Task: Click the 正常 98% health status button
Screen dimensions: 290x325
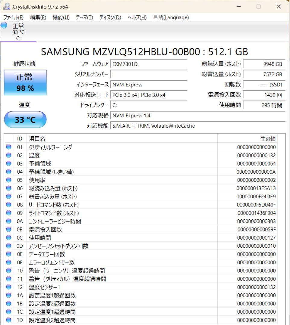Action: point(25,82)
